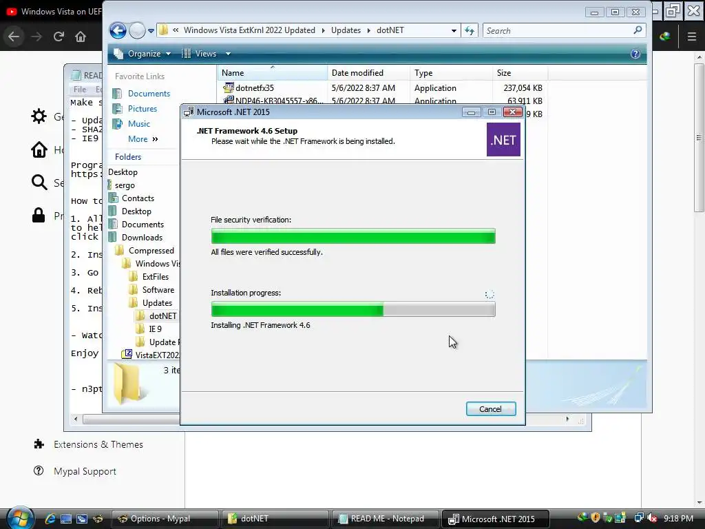Click Mypal Home category icon

click(x=39, y=149)
